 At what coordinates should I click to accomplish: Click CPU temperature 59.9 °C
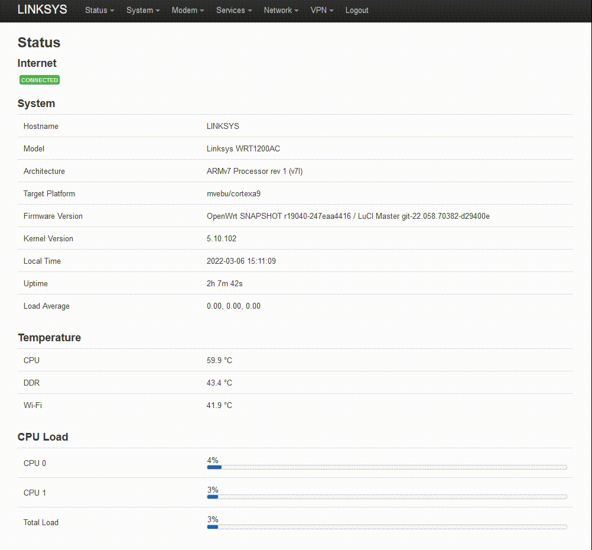(x=219, y=360)
